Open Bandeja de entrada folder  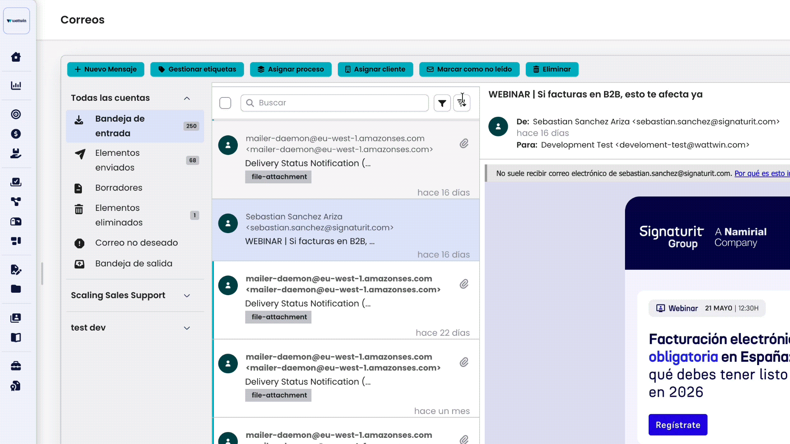tap(135, 126)
